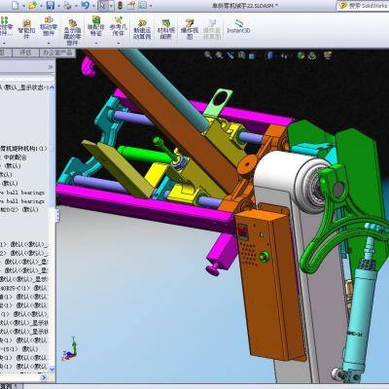
Task: Select tree item ending 臂机旋转机构1<1>
Action: click(23, 149)
